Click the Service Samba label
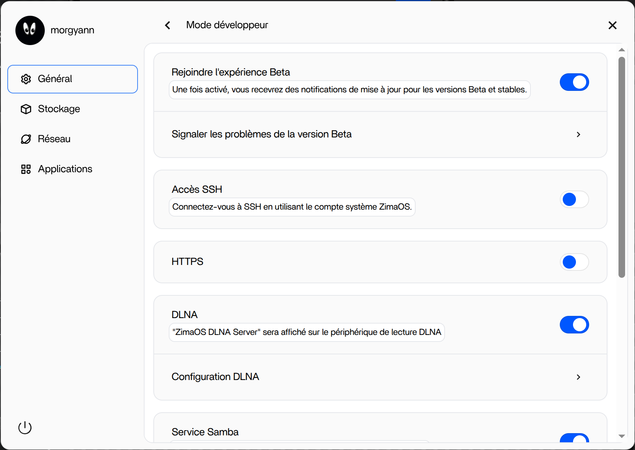This screenshot has height=450, width=635. pyautogui.click(x=205, y=432)
